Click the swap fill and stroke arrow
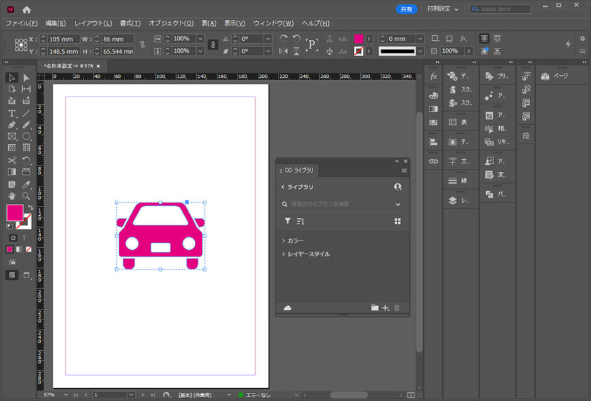The height and width of the screenshot is (401, 591). click(30, 207)
